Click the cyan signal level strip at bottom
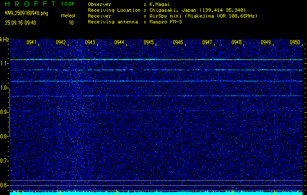The height and width of the screenshot is (195, 307). [x=157, y=193]
